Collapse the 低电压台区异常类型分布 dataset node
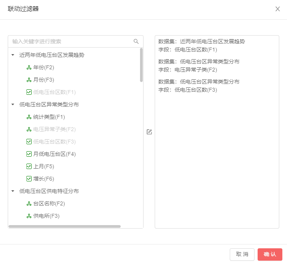 point(13,105)
